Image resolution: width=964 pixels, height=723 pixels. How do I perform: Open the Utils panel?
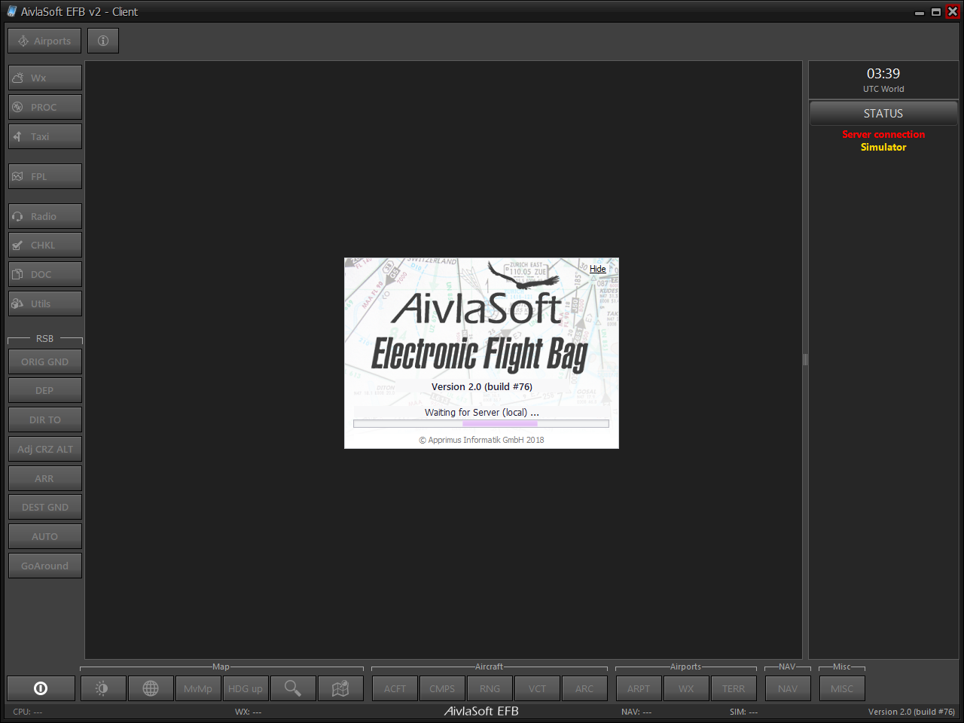(45, 304)
